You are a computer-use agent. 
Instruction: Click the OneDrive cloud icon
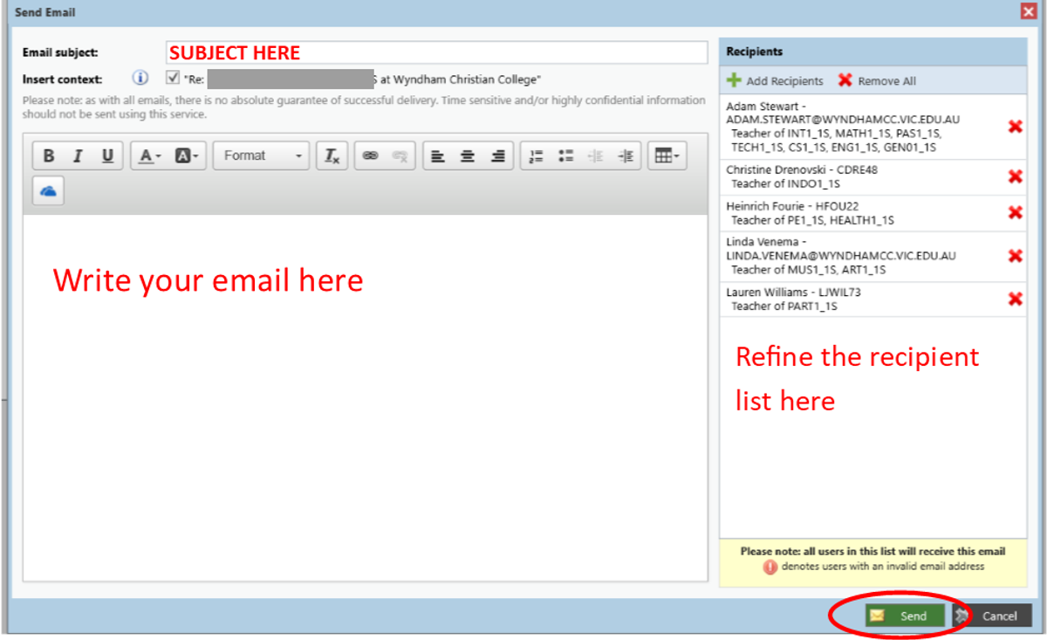(x=49, y=191)
